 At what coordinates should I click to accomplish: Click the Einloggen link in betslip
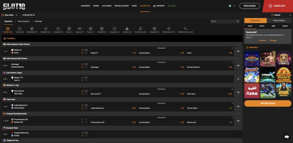273,40
